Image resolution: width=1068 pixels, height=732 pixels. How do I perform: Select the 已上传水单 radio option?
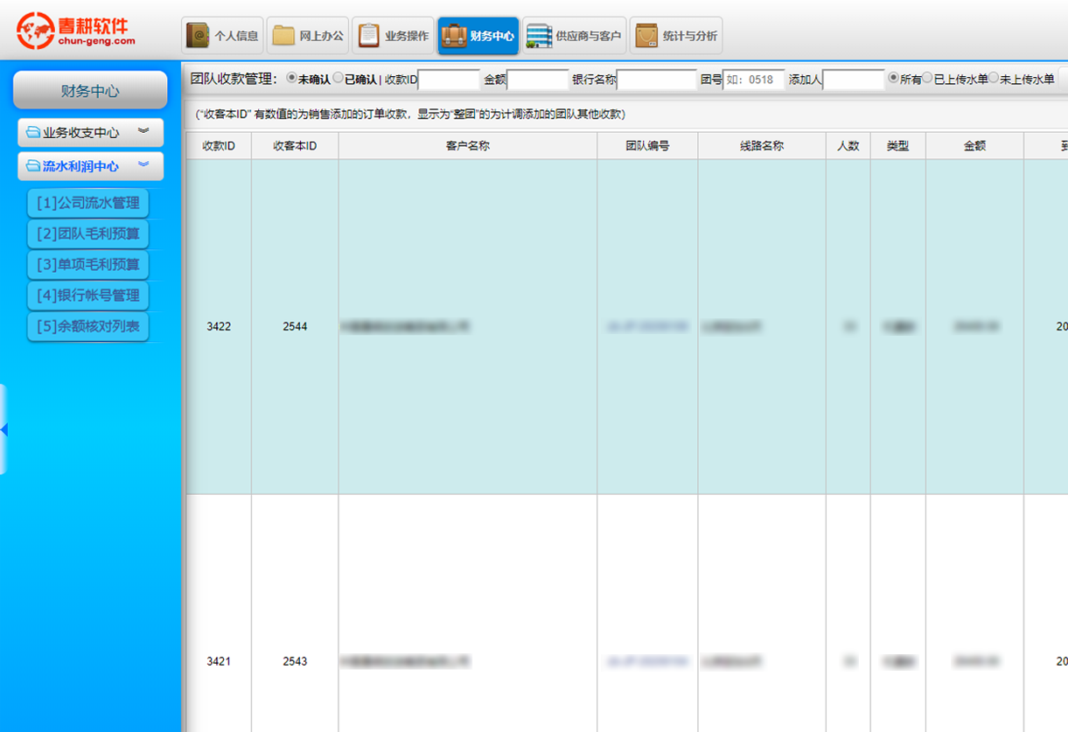pyautogui.click(x=927, y=78)
